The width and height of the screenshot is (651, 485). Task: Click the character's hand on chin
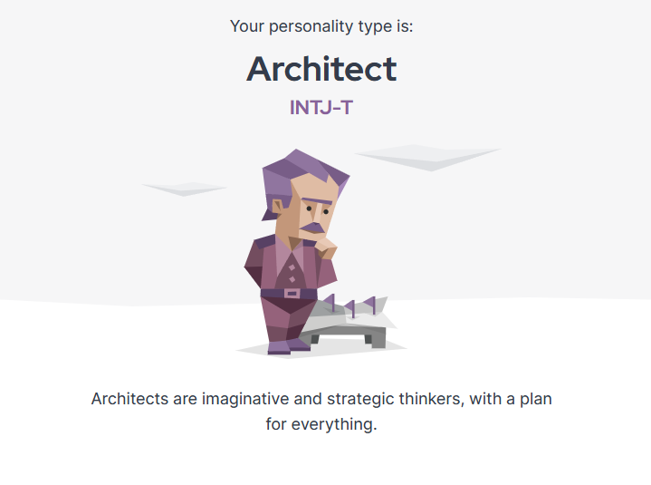[326, 247]
